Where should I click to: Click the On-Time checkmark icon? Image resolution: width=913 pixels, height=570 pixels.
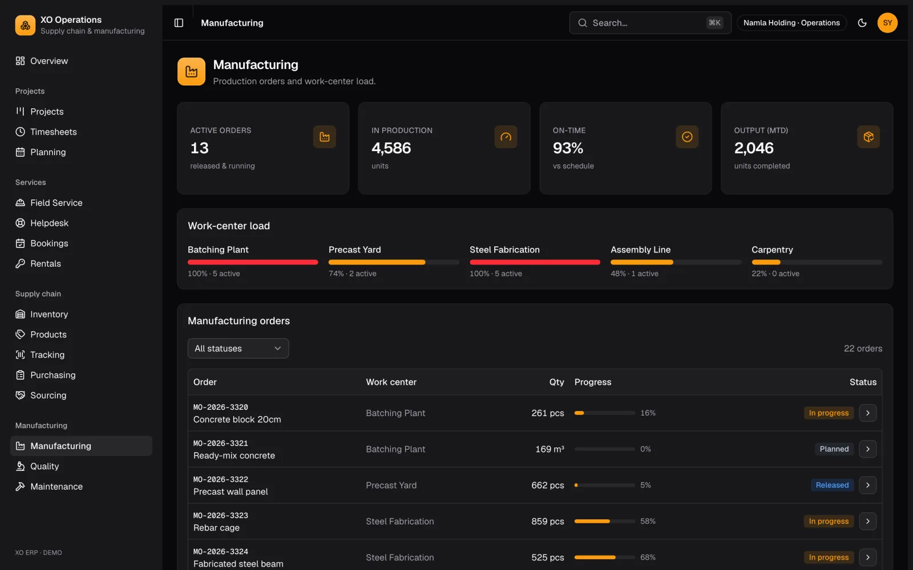(x=687, y=137)
